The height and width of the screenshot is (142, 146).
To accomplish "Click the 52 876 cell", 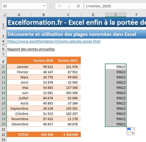I will (x=44, y=82).
